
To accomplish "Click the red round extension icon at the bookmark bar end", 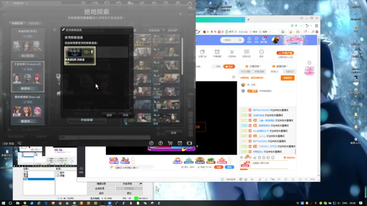I will (x=317, y=32).
